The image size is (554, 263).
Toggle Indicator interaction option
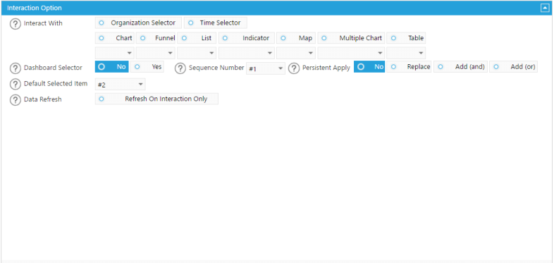tap(247, 38)
